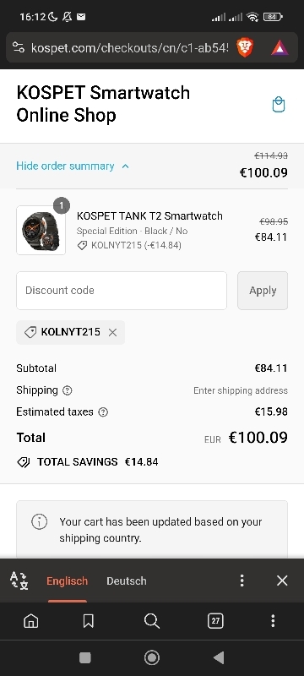Open translation options three-dot menu
Viewport: 304px width, 676px height.
coord(242,581)
